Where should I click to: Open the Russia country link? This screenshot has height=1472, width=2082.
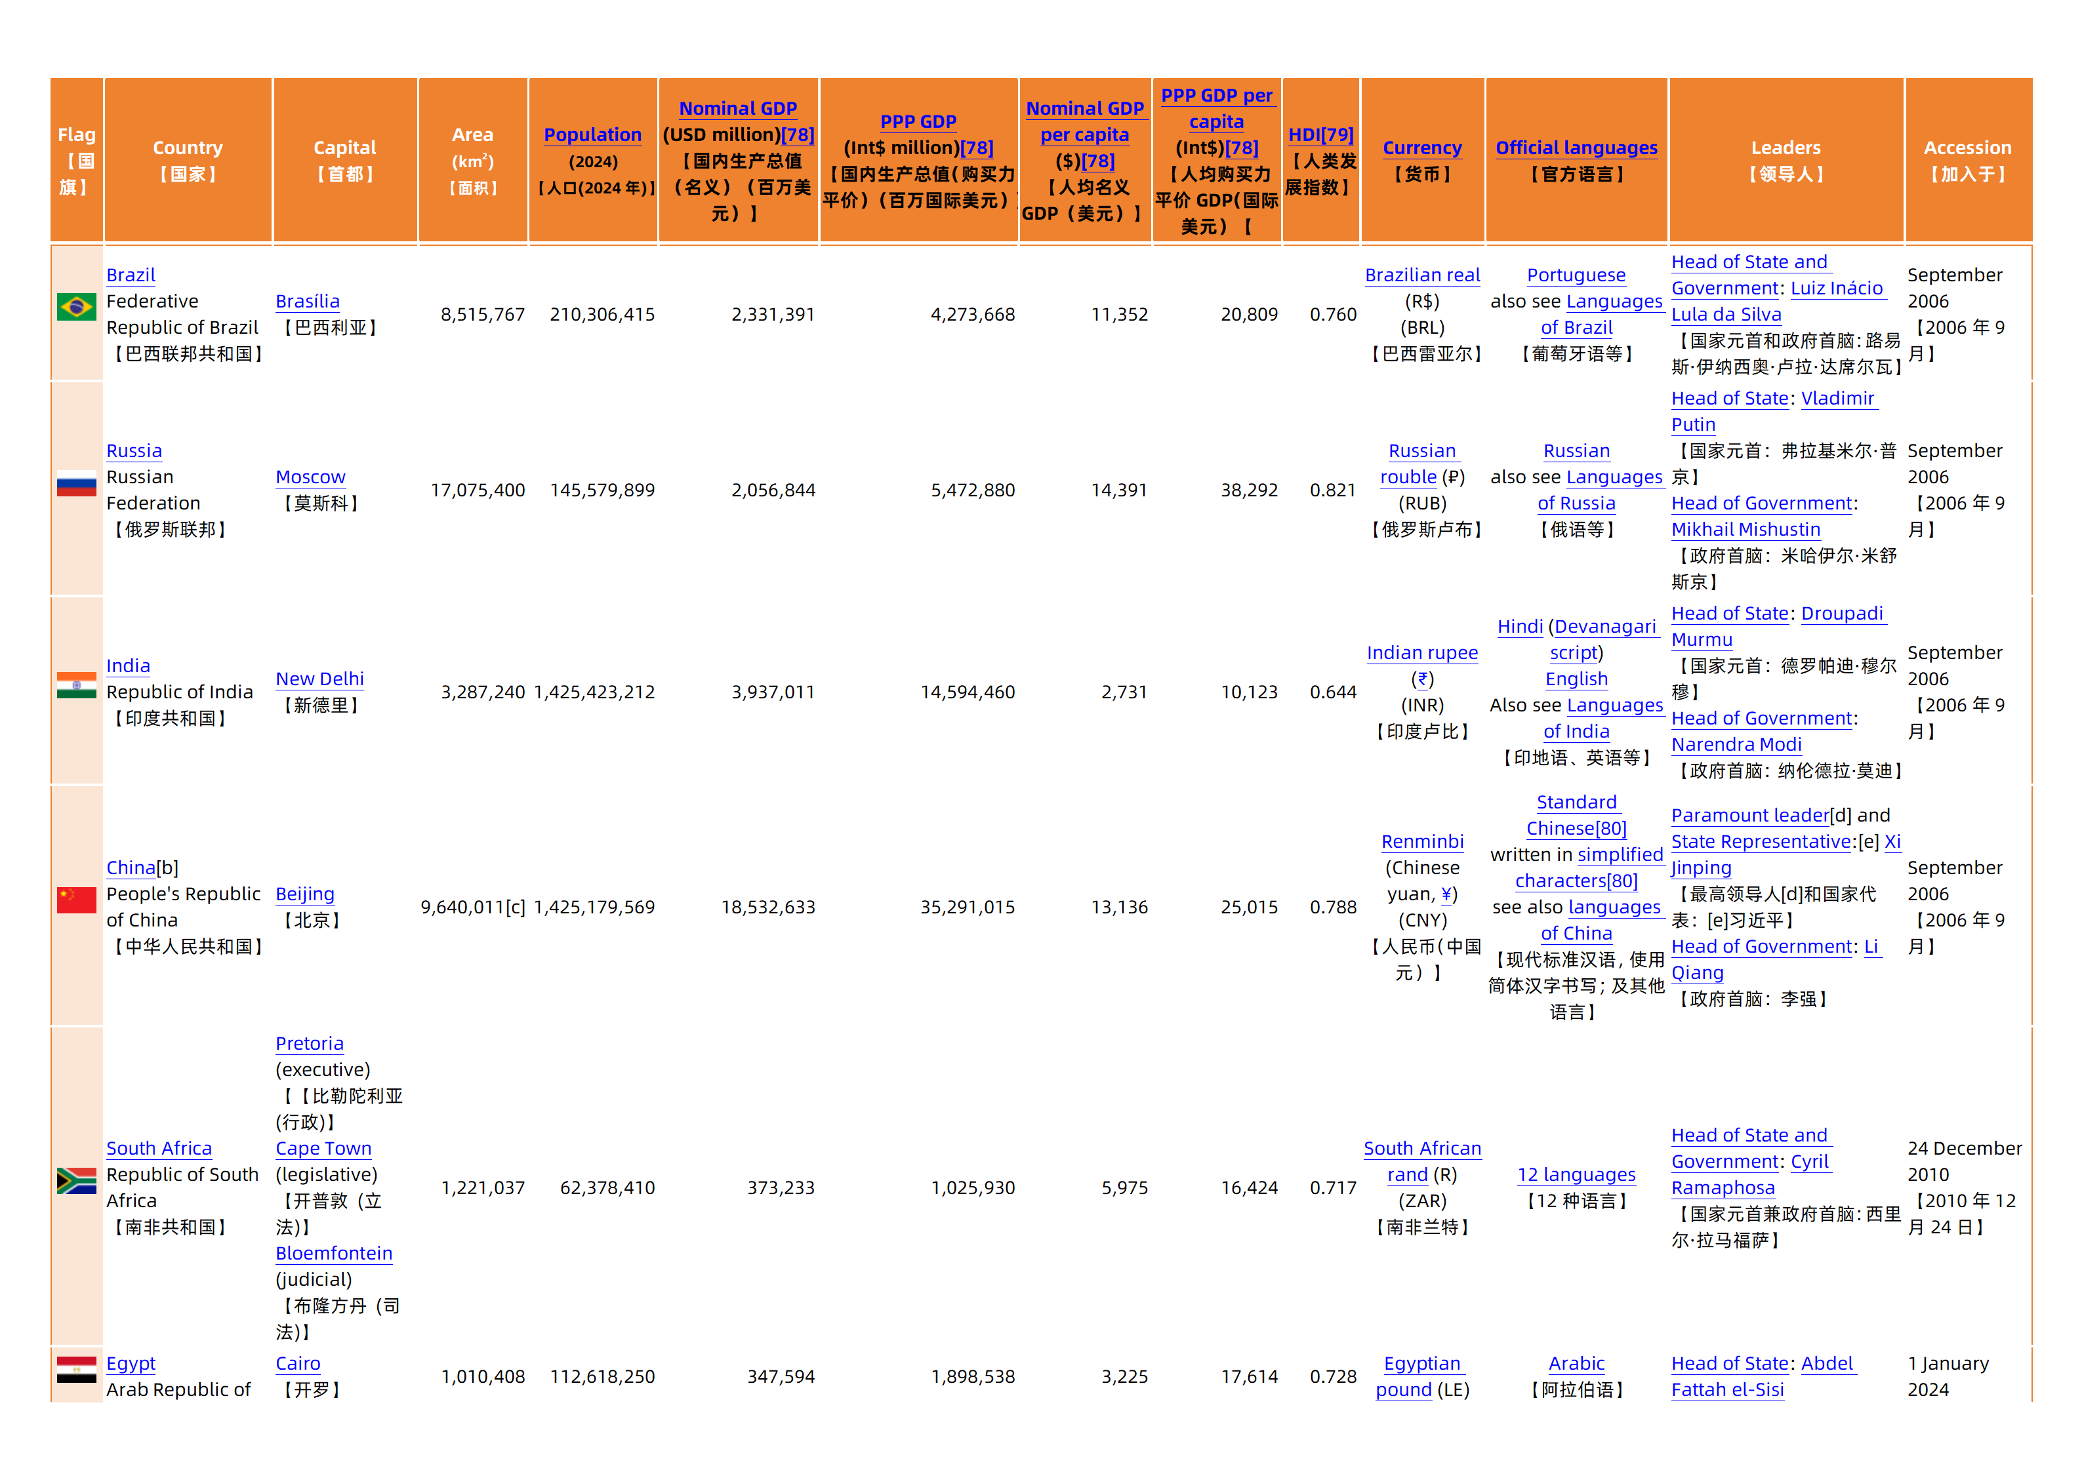(x=134, y=450)
